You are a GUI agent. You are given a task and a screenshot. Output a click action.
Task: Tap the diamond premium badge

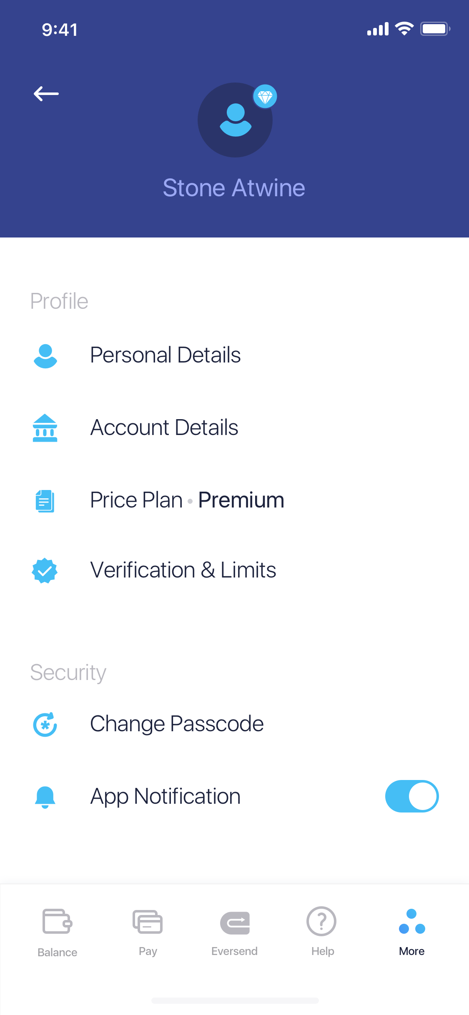[x=265, y=97]
